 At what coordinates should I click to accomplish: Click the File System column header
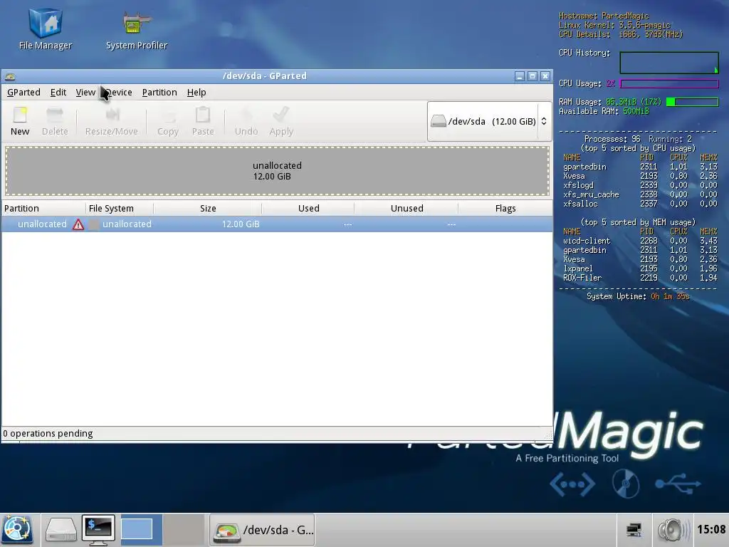[x=120, y=209]
